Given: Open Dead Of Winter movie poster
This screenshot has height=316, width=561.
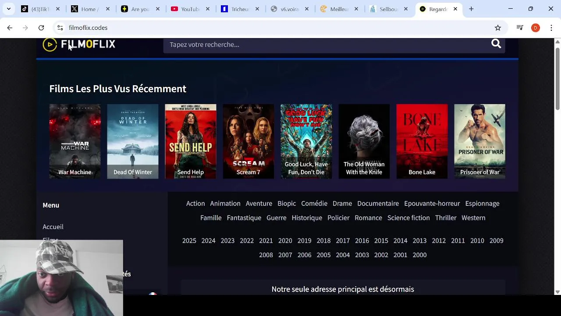Looking at the screenshot, I should click(x=133, y=141).
